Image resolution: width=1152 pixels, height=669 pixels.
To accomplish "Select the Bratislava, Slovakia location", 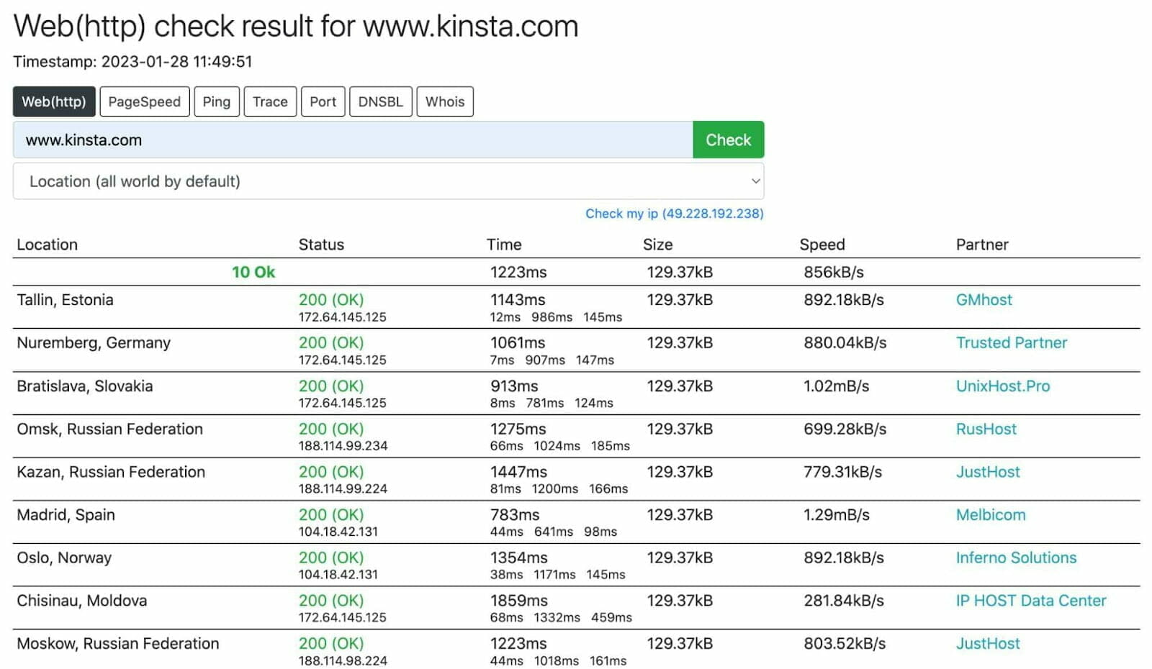I will pos(85,386).
